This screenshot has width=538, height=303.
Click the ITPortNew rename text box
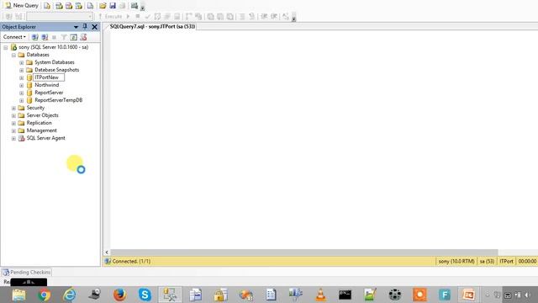coord(49,77)
